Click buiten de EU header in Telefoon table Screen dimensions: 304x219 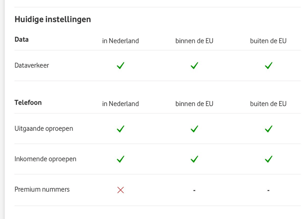click(x=268, y=104)
